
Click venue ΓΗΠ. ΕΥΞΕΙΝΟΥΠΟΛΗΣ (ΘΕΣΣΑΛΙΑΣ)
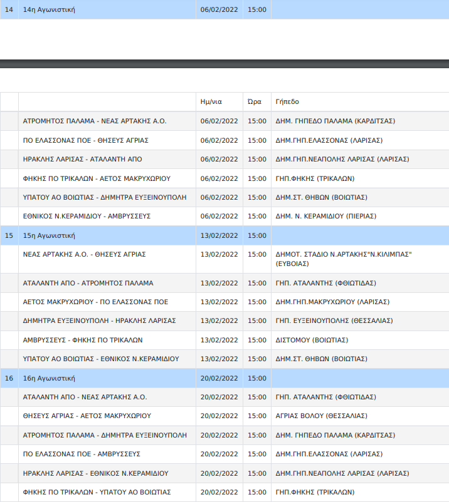334,320
